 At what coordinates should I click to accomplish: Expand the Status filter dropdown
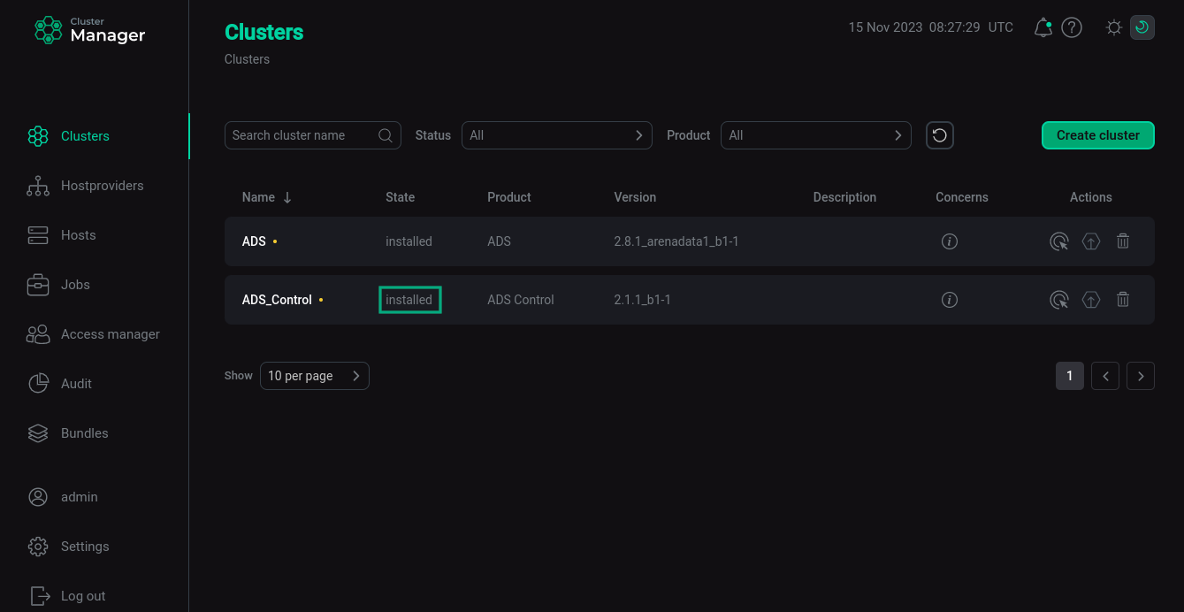(x=557, y=135)
